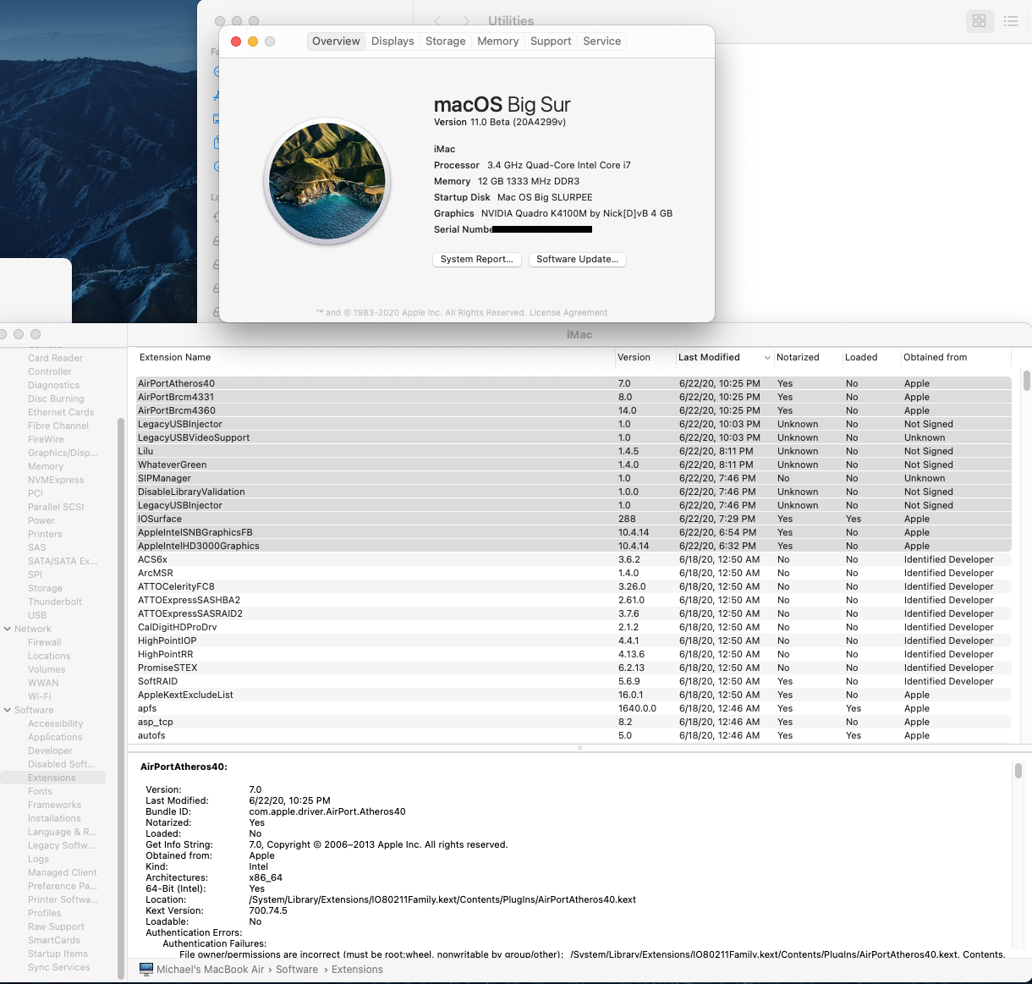Click the computer icon in the path bar
This screenshot has width=1032, height=984.
[146, 970]
